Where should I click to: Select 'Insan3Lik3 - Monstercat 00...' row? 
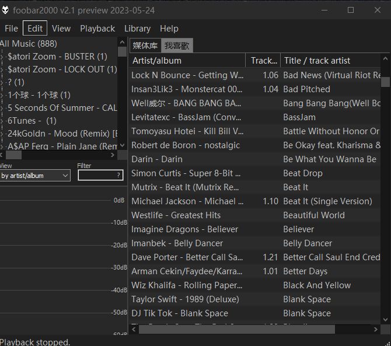point(255,89)
